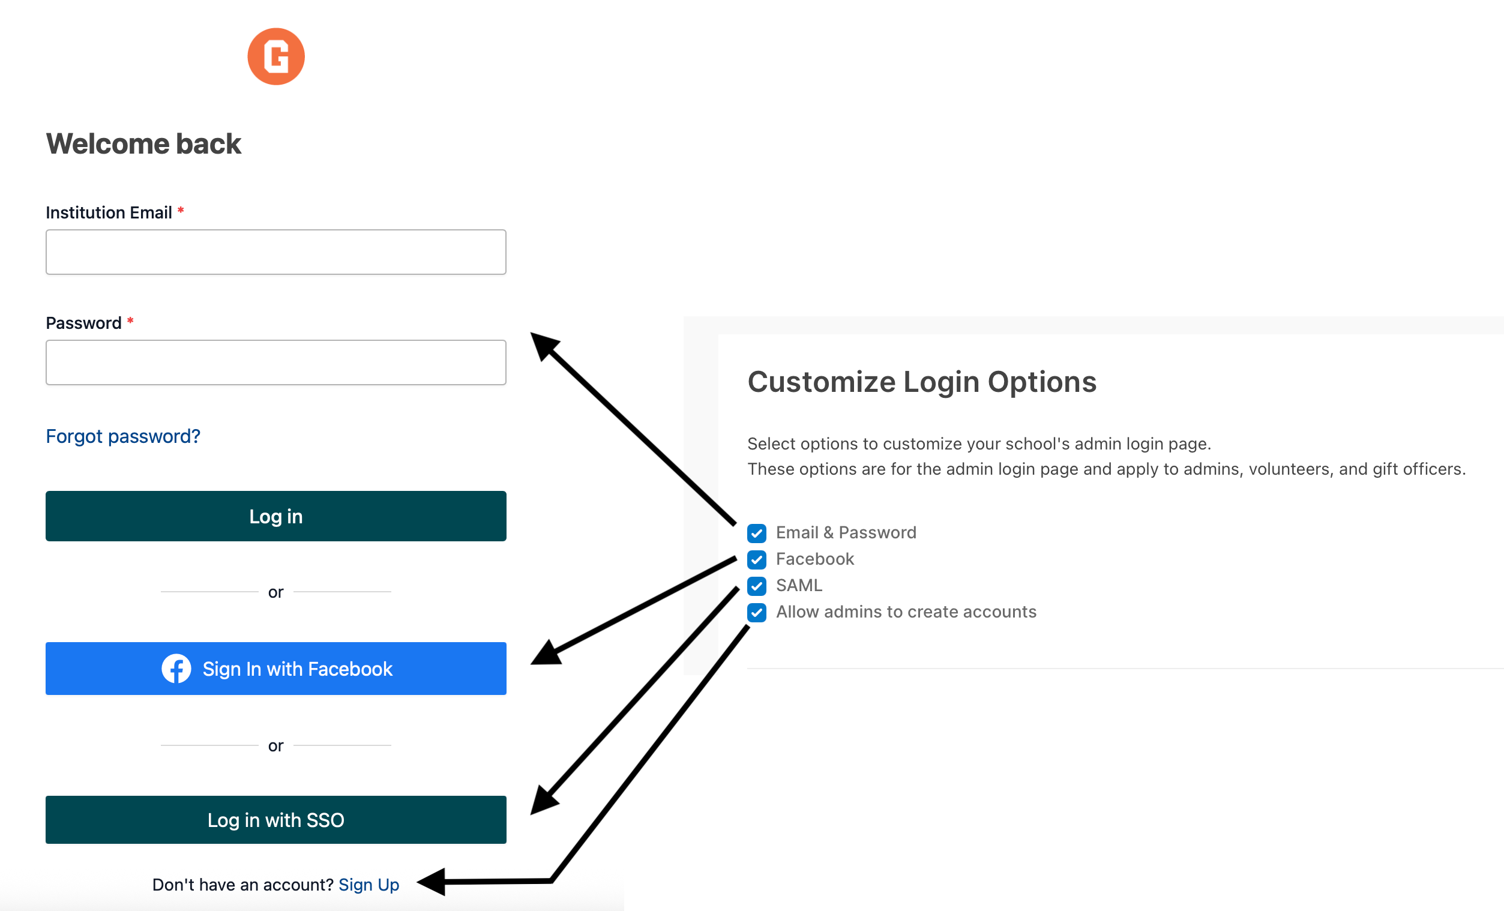This screenshot has height=911, width=1504.
Task: Select Log in with SSO
Action: click(x=276, y=820)
